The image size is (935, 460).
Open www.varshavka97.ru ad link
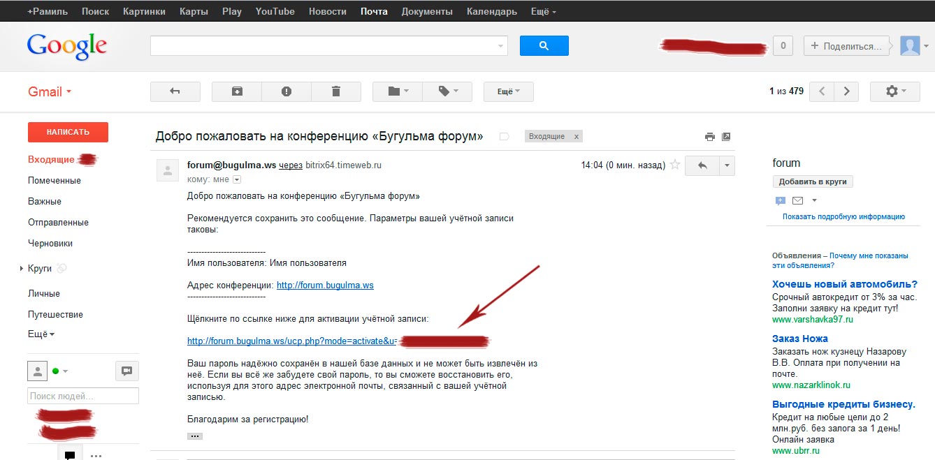point(813,320)
